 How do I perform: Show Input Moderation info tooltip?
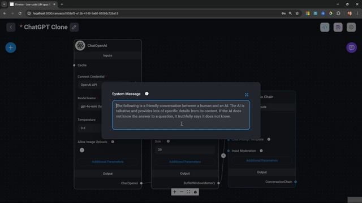click(261, 151)
